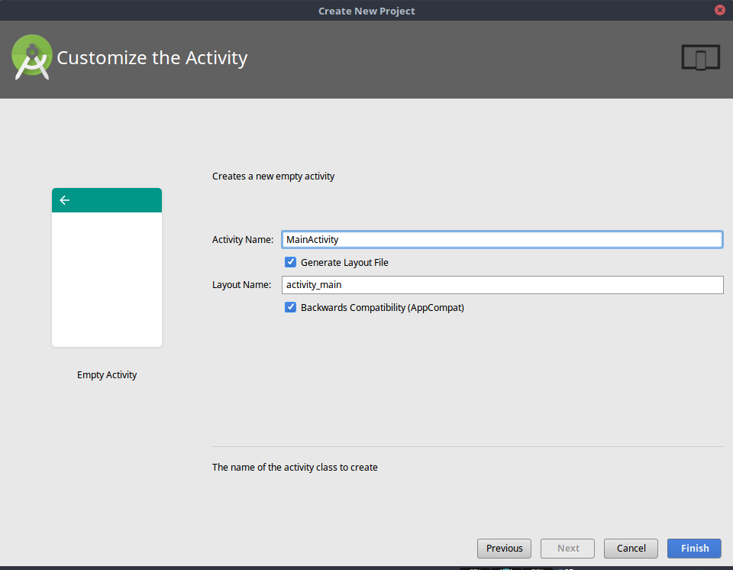Click the Previous button
Viewport: 733px width, 570px height.
click(504, 548)
